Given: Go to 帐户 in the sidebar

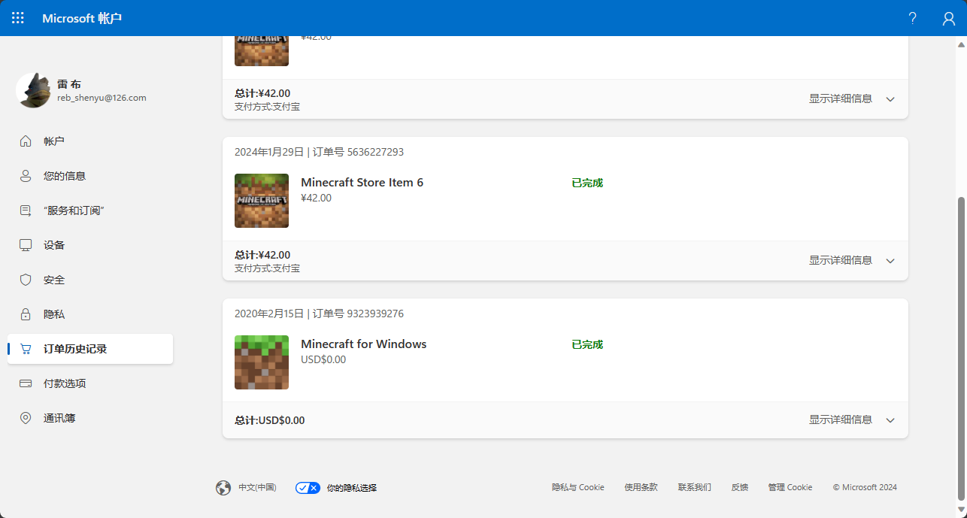Looking at the screenshot, I should 90,141.
